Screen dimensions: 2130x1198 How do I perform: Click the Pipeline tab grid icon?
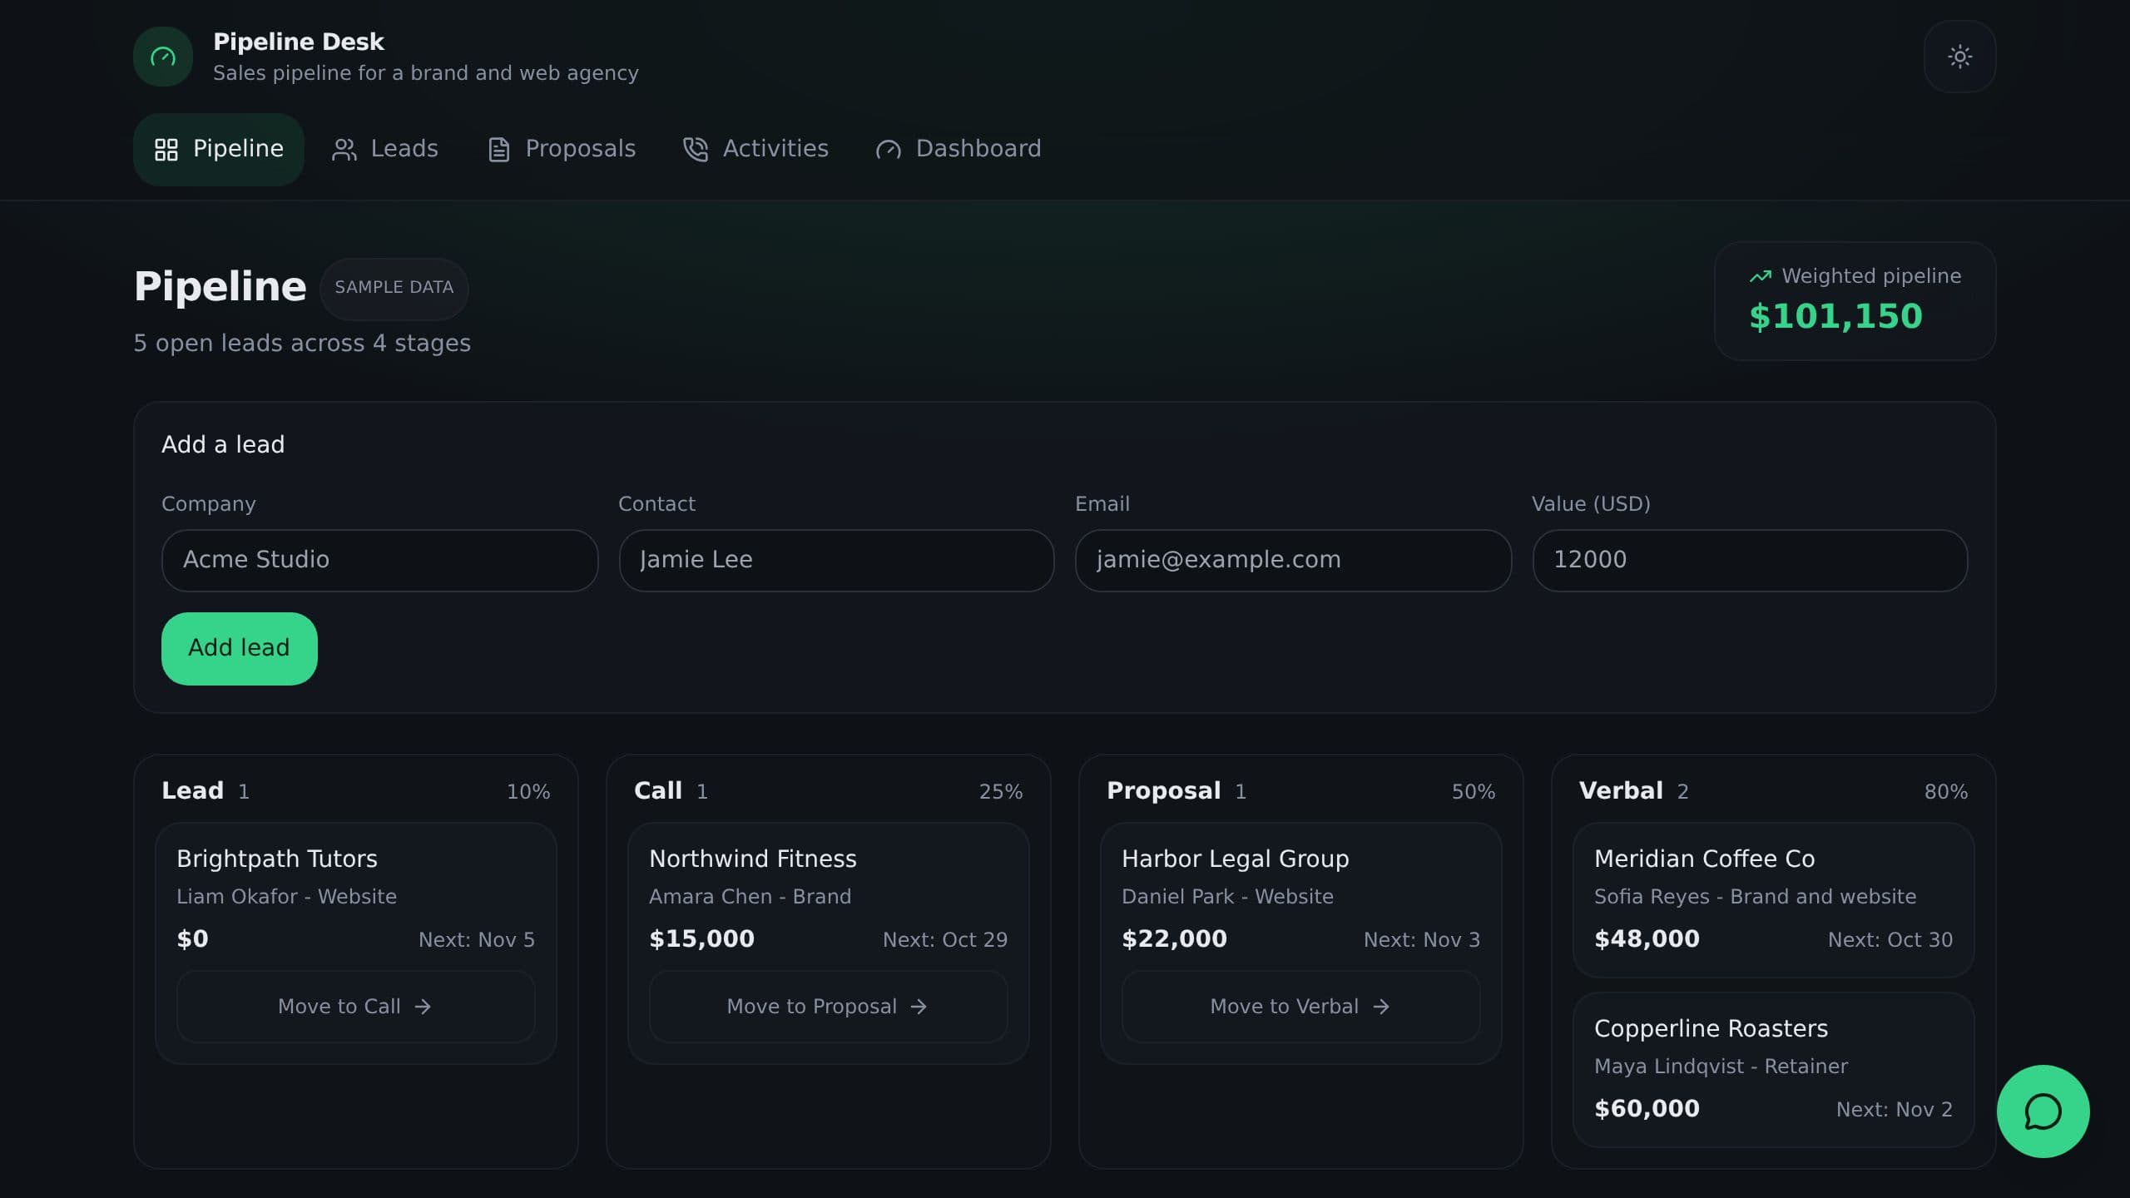pos(166,150)
